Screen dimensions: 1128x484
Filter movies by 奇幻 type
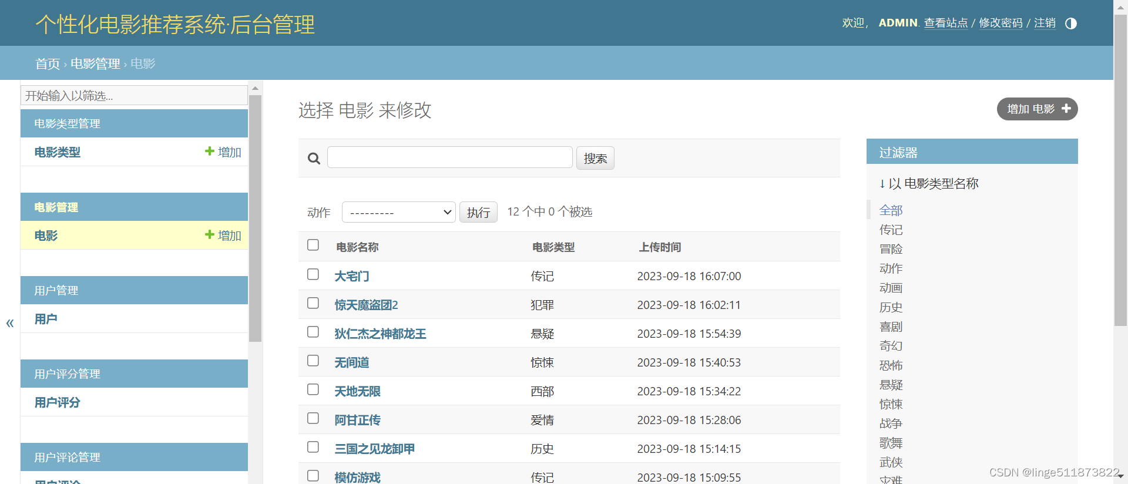coord(891,346)
